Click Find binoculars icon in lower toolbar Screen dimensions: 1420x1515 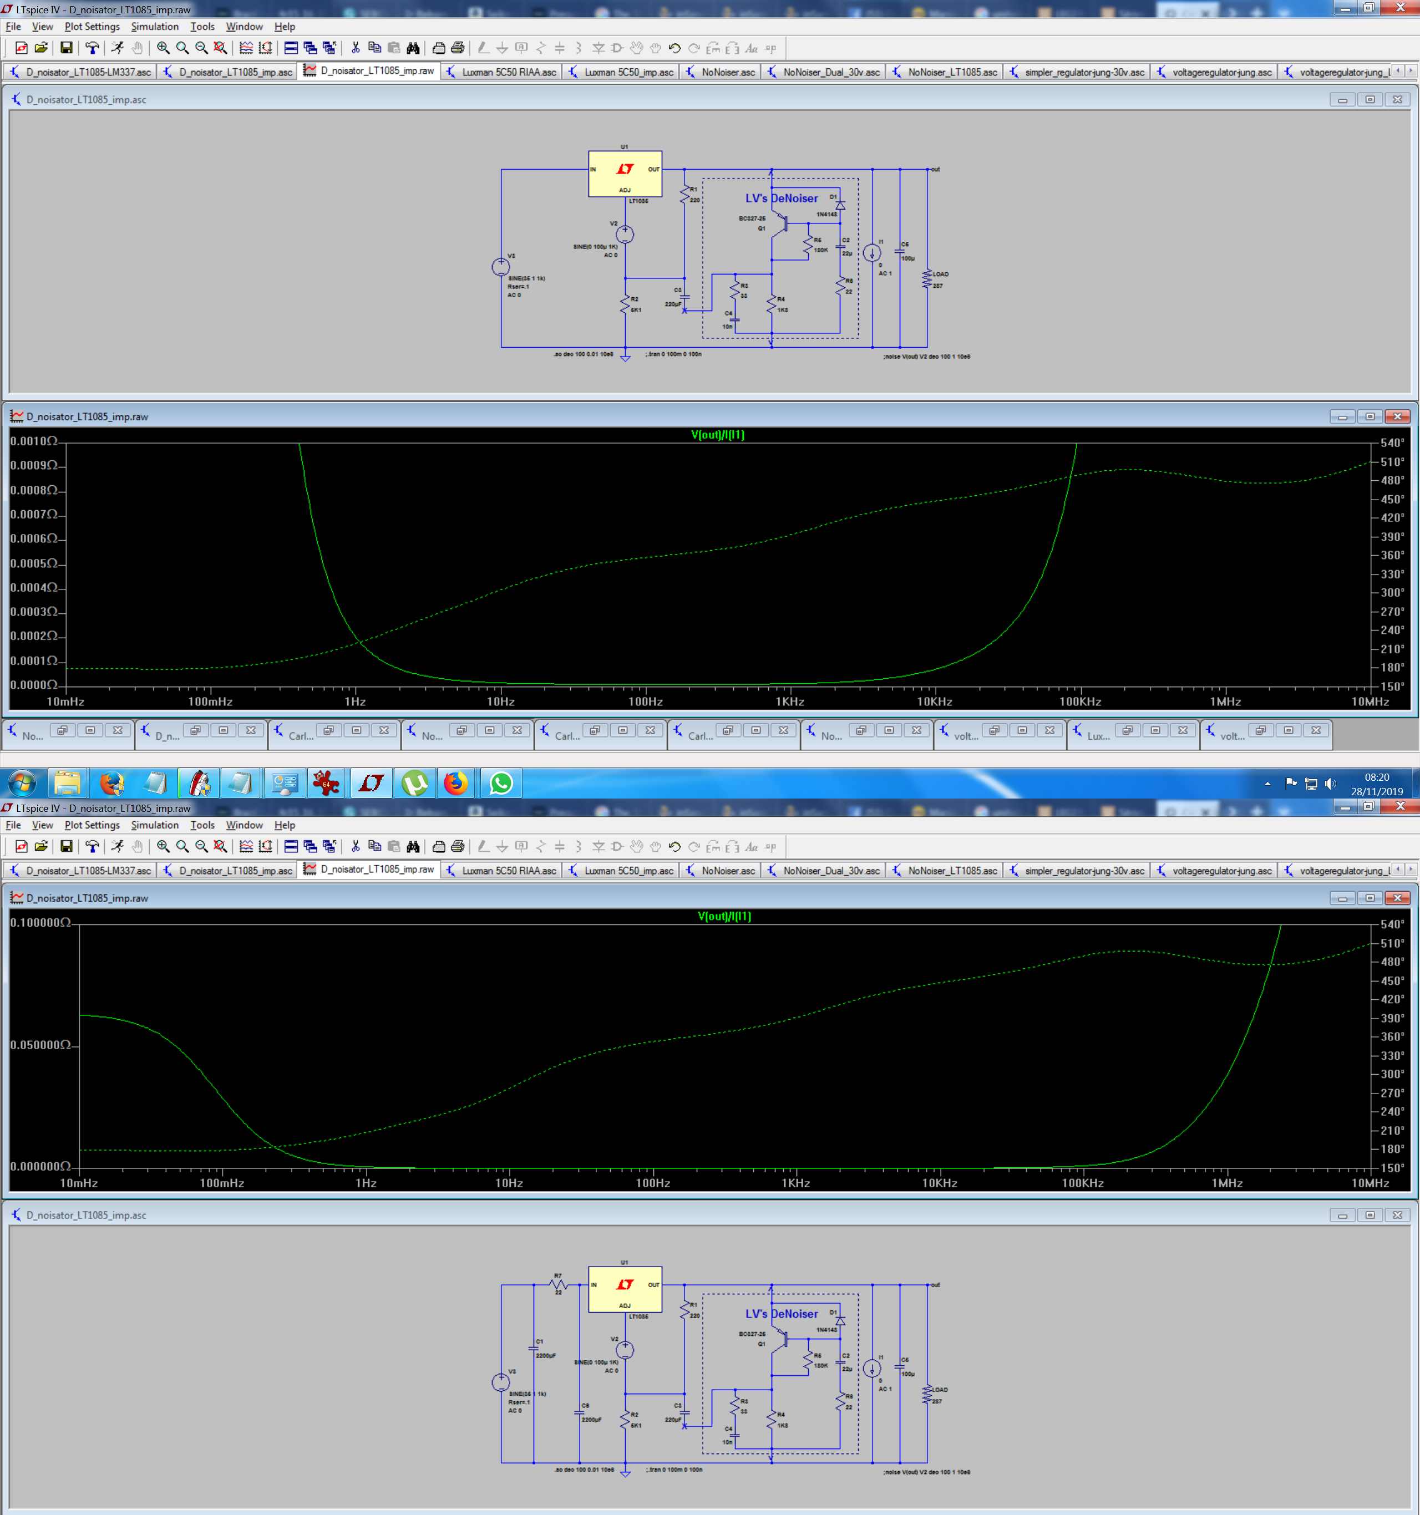pos(412,847)
